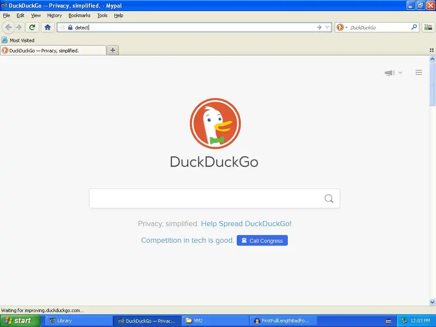Screen dimensions: 436x327
Task: Open the Edit menu
Action: coord(20,15)
